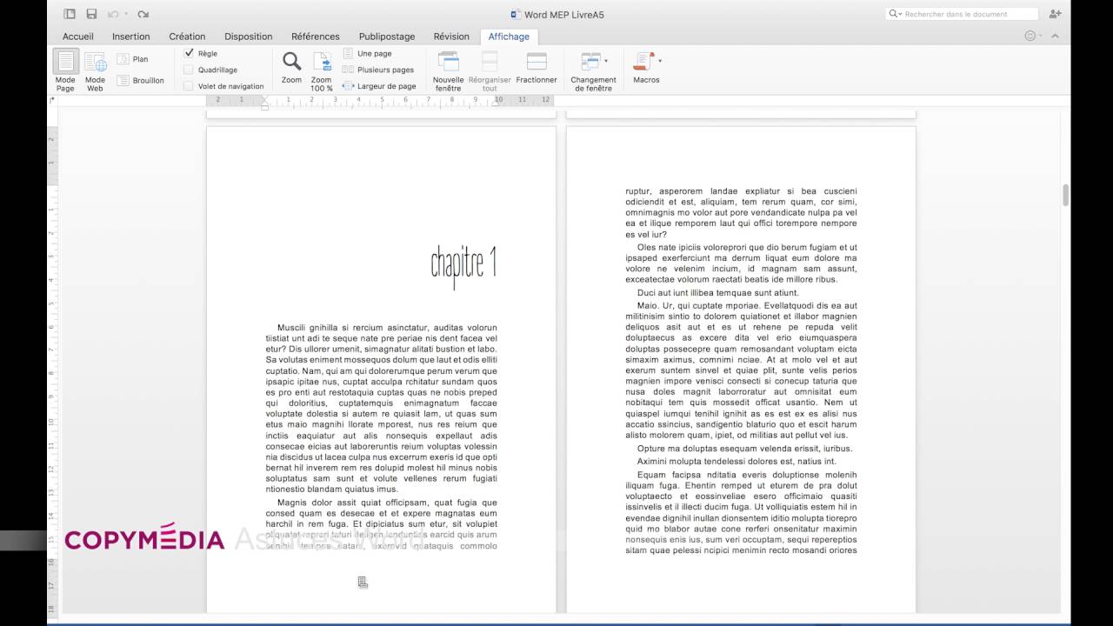Image resolution: width=1113 pixels, height=626 pixels.
Task: Open the Création tab
Action: [x=187, y=37]
